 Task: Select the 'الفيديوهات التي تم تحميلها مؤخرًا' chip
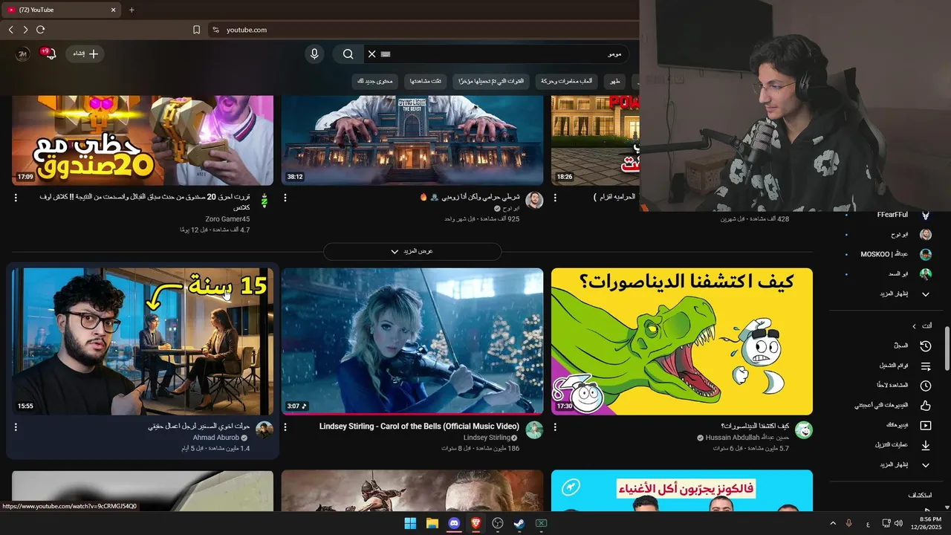pos(491,80)
